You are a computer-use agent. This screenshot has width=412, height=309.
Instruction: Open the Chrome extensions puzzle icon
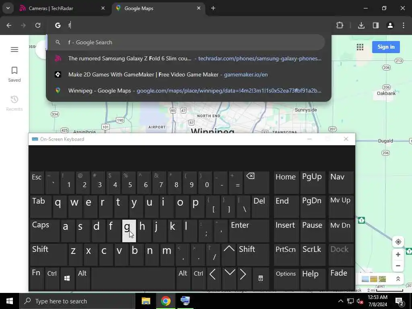(340, 25)
